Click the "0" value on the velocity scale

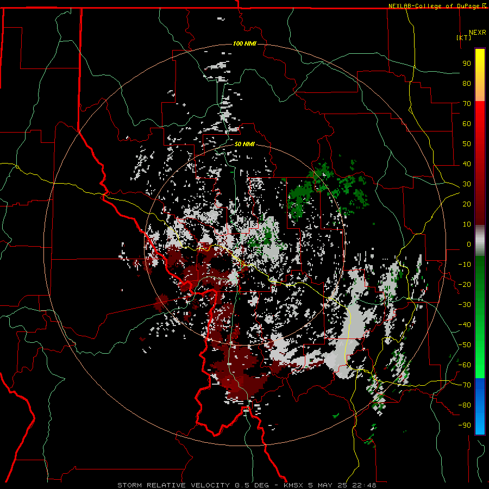tap(469, 244)
